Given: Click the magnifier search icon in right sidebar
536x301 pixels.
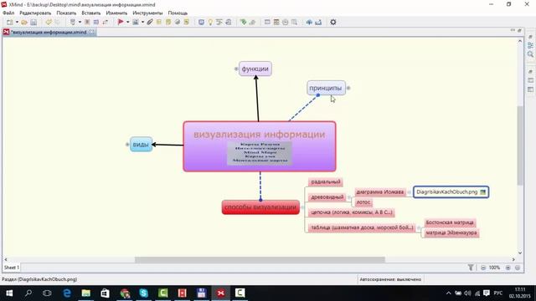Looking at the screenshot, I should coord(530,54).
